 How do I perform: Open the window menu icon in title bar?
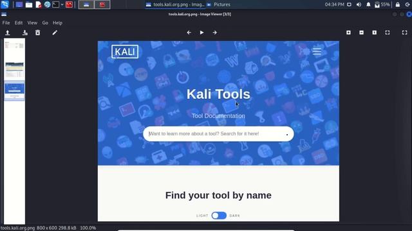click(x=4, y=14)
